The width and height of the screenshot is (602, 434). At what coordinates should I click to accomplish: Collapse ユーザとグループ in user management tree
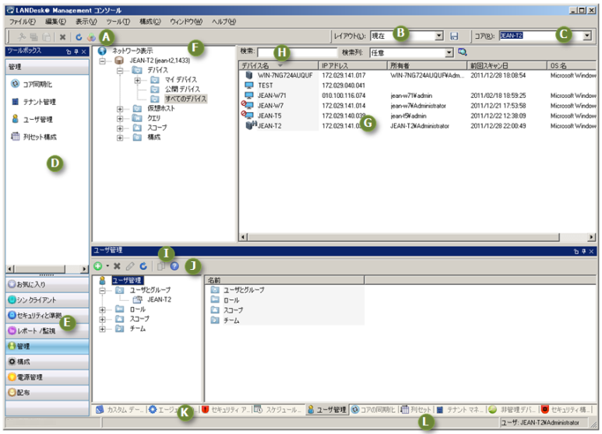pyautogui.click(x=103, y=290)
